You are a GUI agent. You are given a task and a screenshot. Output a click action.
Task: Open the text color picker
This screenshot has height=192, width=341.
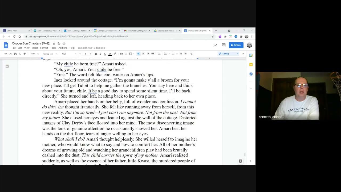110,54
